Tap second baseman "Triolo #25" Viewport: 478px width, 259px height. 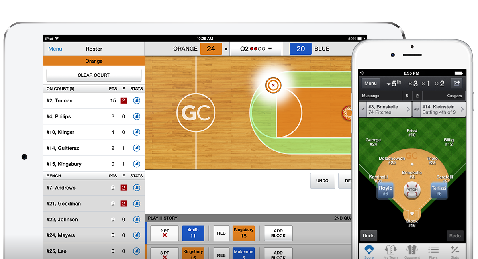(432, 161)
